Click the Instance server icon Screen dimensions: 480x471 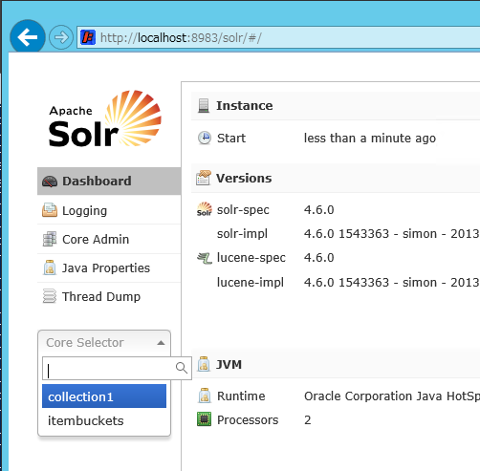click(x=204, y=105)
